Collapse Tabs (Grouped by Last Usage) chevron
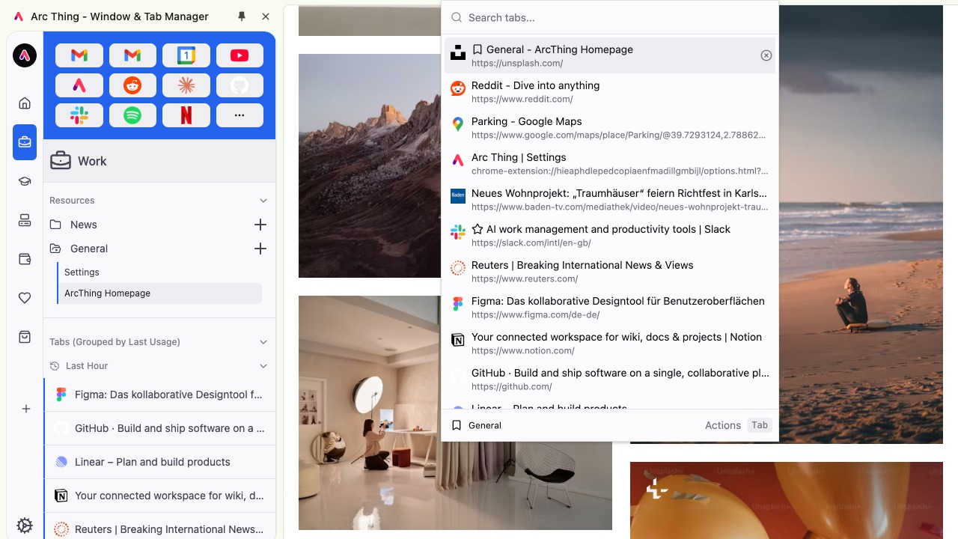This screenshot has width=958, height=539. point(263,342)
